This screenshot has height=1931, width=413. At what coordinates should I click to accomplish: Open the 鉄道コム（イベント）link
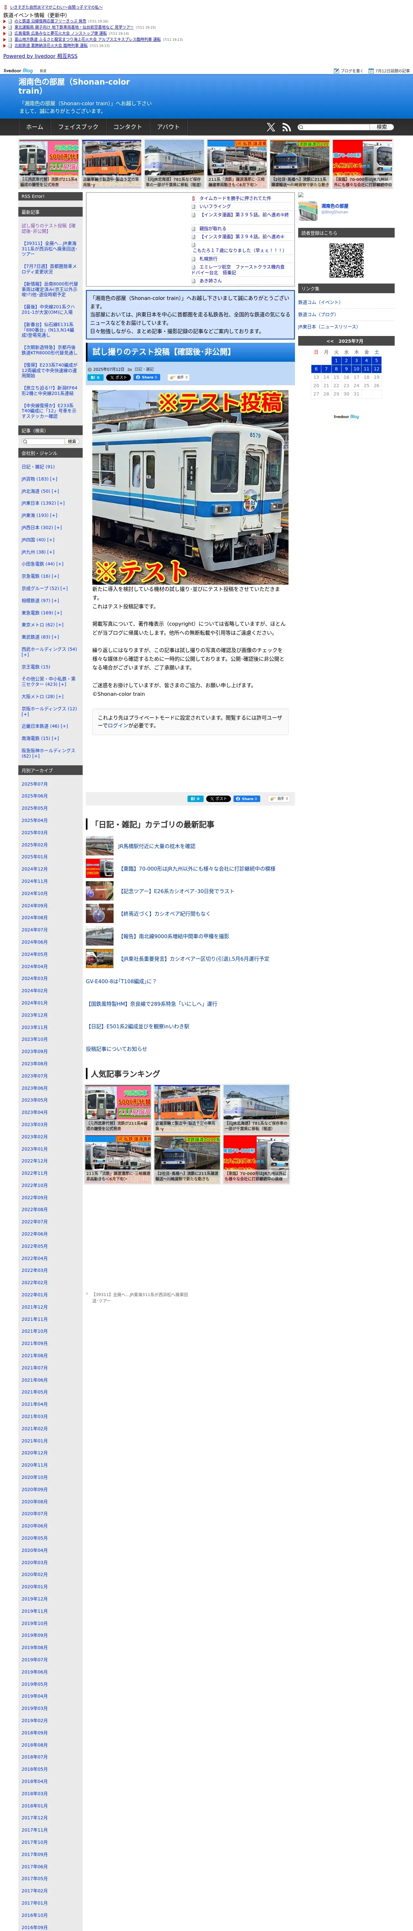[x=319, y=302]
